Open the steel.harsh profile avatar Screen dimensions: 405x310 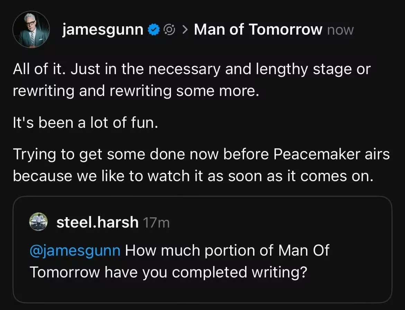pyautogui.click(x=38, y=222)
